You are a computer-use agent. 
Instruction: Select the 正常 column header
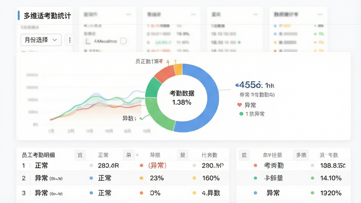tap(103, 155)
